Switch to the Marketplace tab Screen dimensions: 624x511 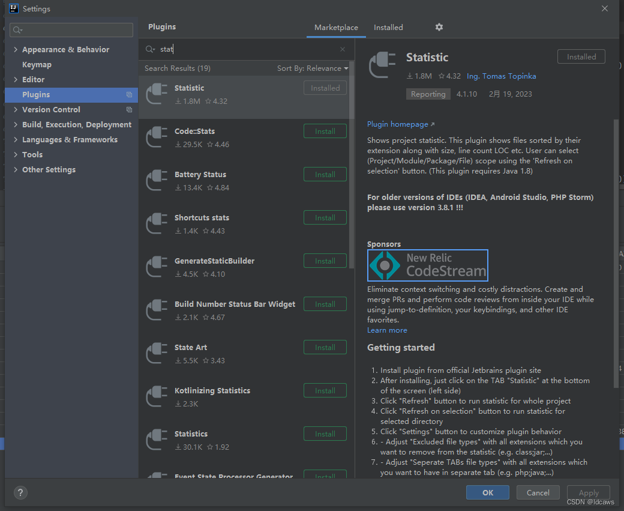tap(336, 28)
